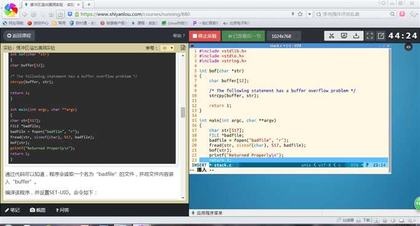420x226 pixels.
Task: Click the screen switch icon beside scissors
Action: tap(344, 36)
